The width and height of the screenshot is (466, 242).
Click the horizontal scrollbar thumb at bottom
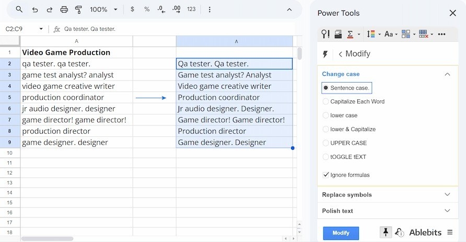coord(47,239)
